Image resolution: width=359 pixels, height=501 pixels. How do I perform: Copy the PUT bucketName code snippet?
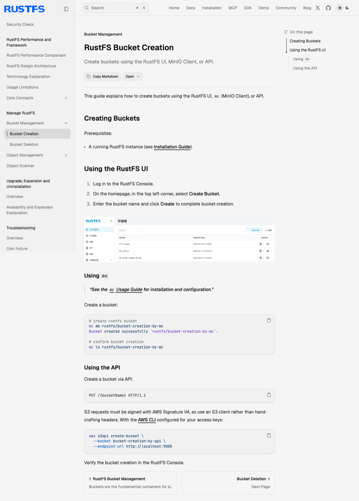[x=269, y=395]
